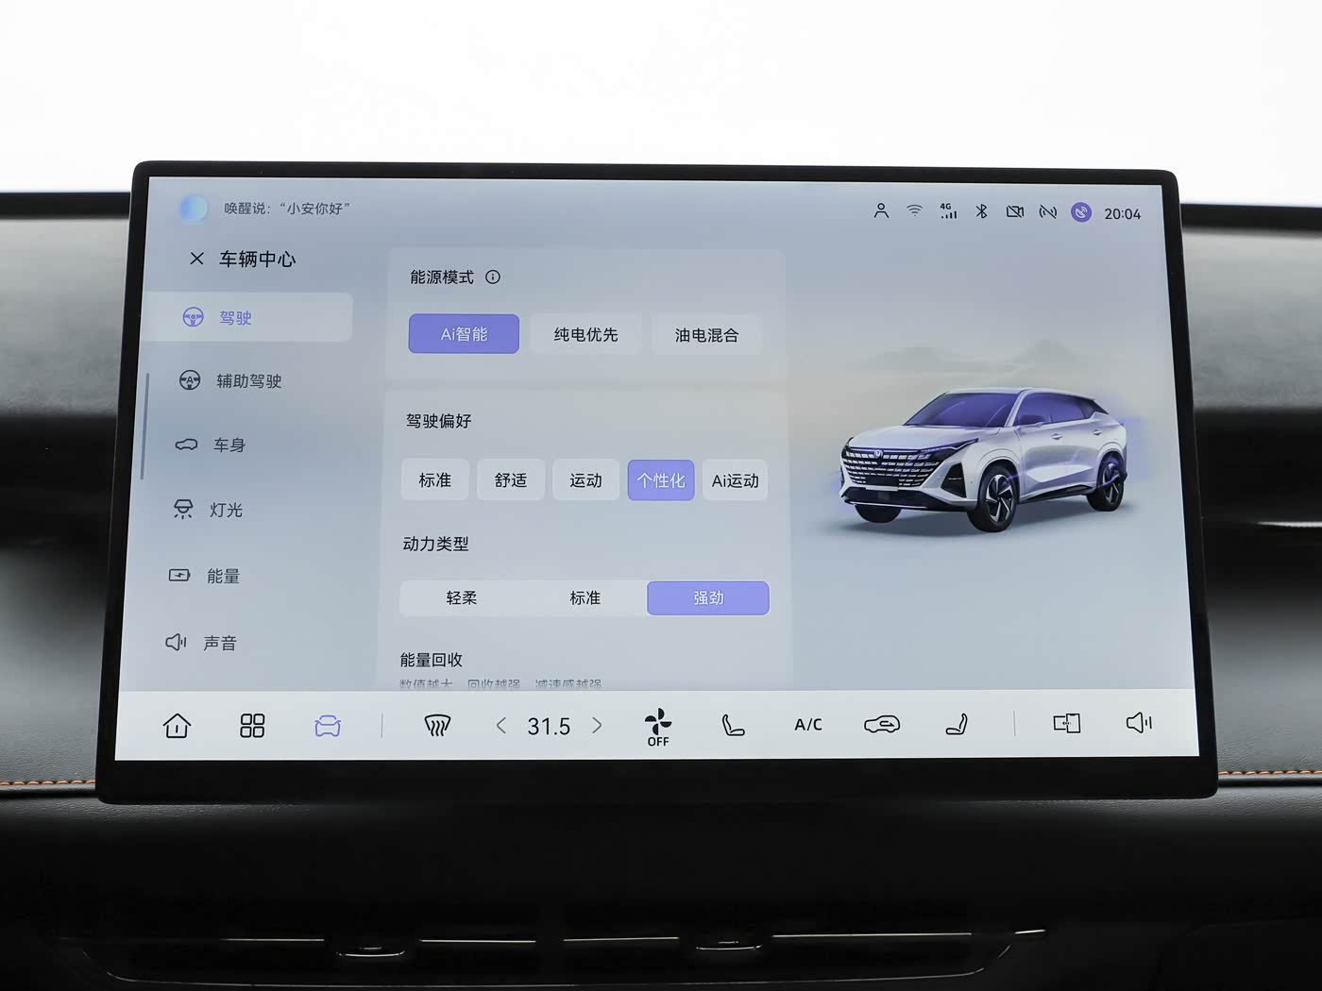Image resolution: width=1322 pixels, height=991 pixels.
Task: Tap the windshield defrost icon
Action: (x=436, y=726)
